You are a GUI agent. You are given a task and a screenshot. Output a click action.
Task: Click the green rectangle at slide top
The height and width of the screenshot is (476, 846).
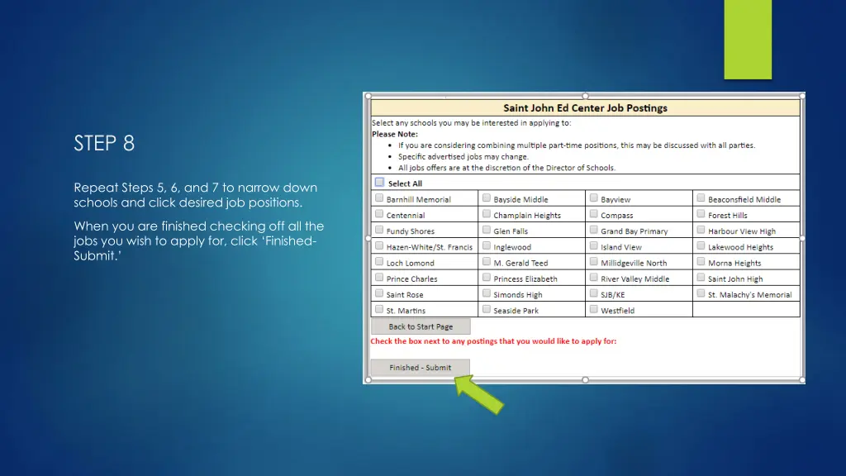pos(748,39)
